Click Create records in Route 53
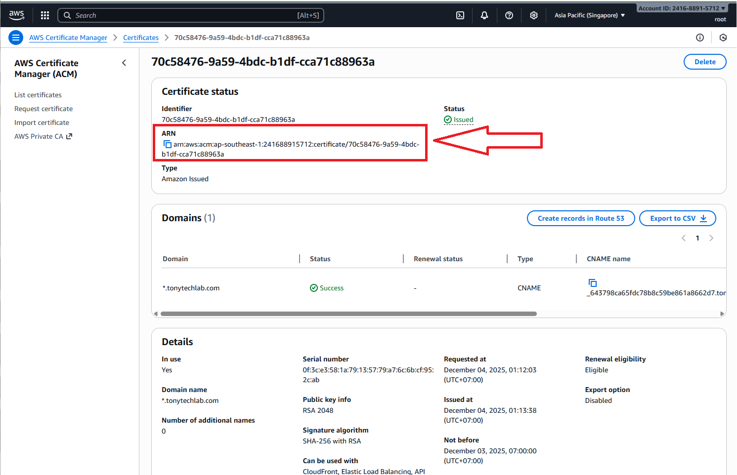Image resolution: width=737 pixels, height=475 pixels. (580, 218)
